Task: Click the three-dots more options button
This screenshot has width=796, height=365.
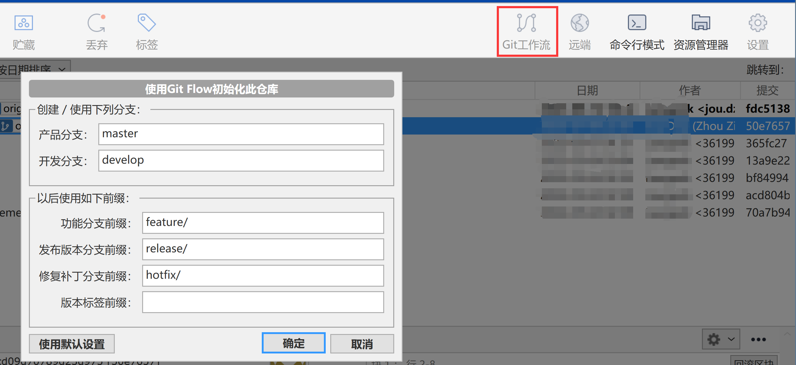Action: [x=758, y=339]
